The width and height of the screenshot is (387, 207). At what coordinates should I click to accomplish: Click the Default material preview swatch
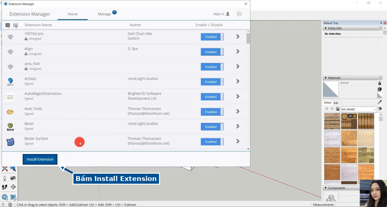(331, 89)
